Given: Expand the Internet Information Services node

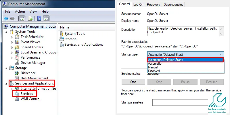Looking at the screenshot, I should click(x=12, y=89).
